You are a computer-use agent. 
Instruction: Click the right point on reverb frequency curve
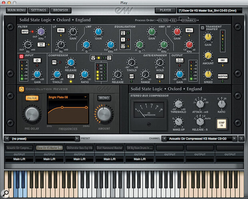(86, 107)
